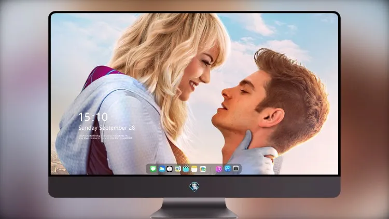
Task: Click the glowing logo on the monitor chin
Action: click(195, 187)
